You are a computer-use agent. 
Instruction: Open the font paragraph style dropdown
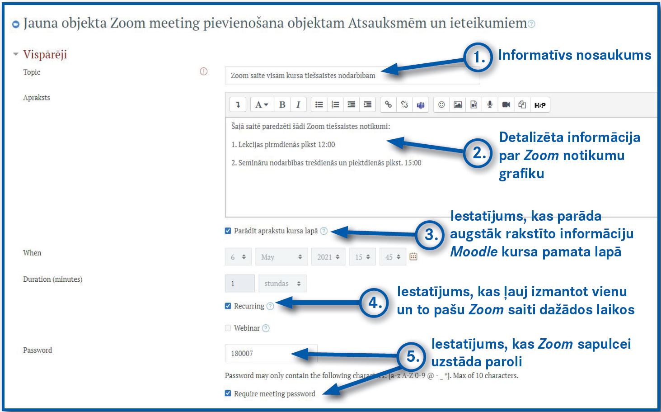click(262, 105)
